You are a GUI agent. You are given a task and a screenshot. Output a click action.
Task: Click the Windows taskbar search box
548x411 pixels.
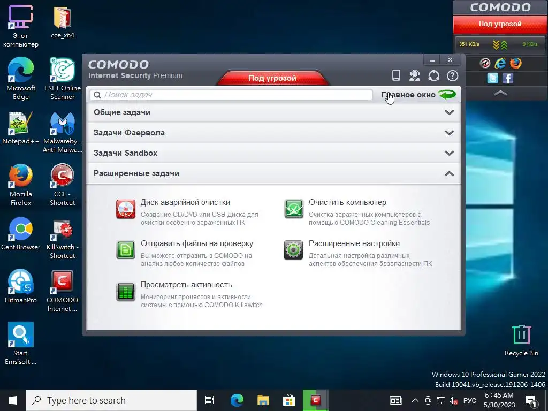111,400
